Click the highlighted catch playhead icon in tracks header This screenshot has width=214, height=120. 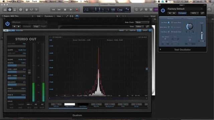(77, 16)
